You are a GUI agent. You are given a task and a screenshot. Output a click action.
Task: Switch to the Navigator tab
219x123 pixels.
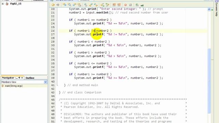pos(10,78)
